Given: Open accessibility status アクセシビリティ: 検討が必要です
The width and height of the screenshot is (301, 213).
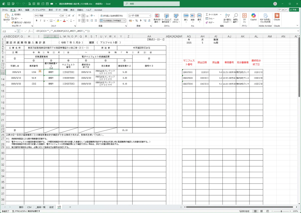Looking at the screenshot, I should (26, 211).
